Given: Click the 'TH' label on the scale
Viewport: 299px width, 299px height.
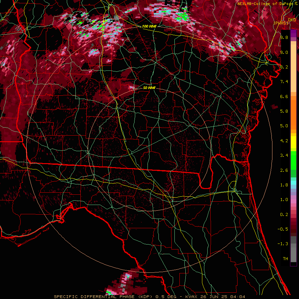Looking at the screenshot, I should point(285,259).
